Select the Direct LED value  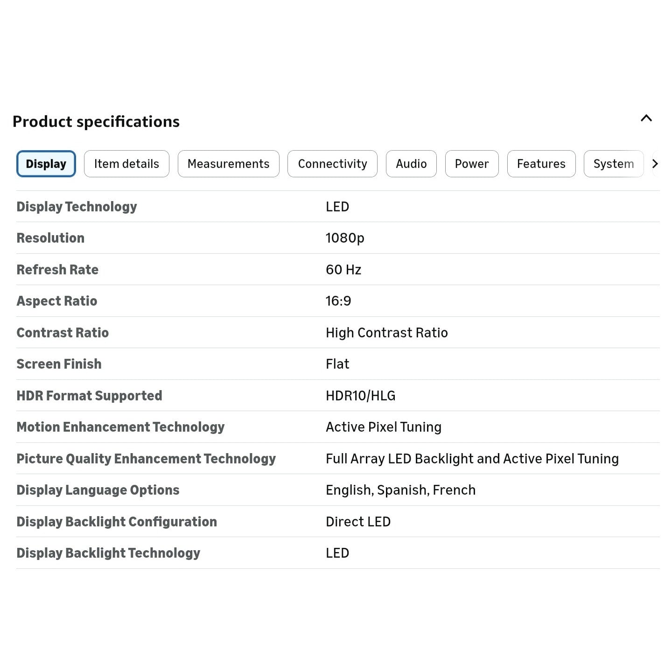[x=358, y=522]
